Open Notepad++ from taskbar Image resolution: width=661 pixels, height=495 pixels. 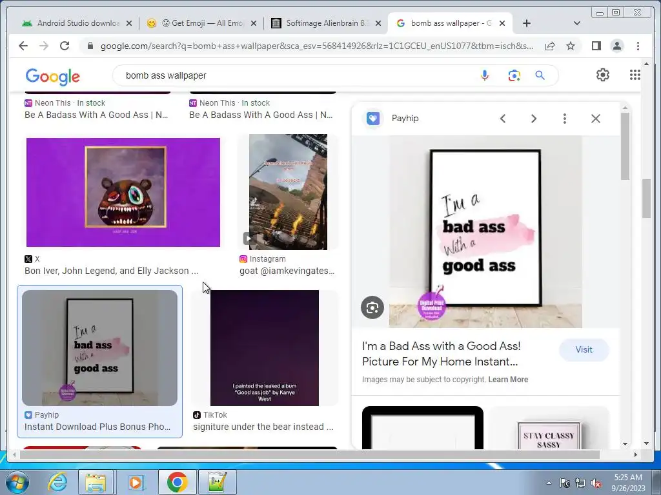(217, 482)
